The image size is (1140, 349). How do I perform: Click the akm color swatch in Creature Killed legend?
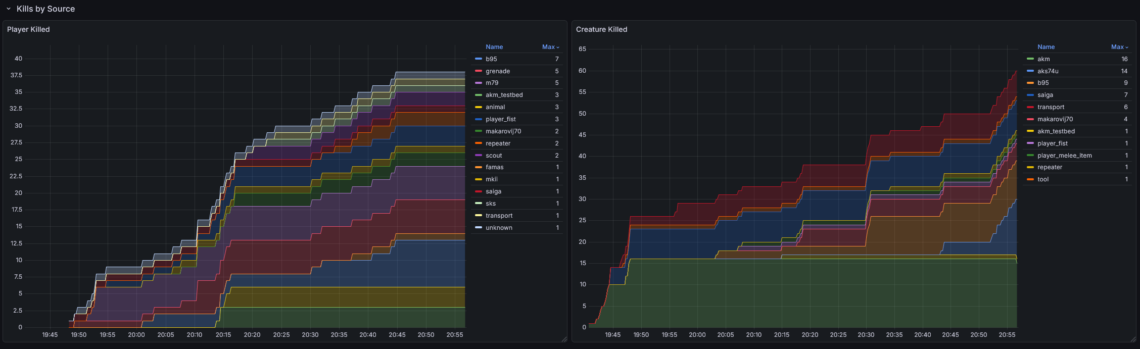1030,59
